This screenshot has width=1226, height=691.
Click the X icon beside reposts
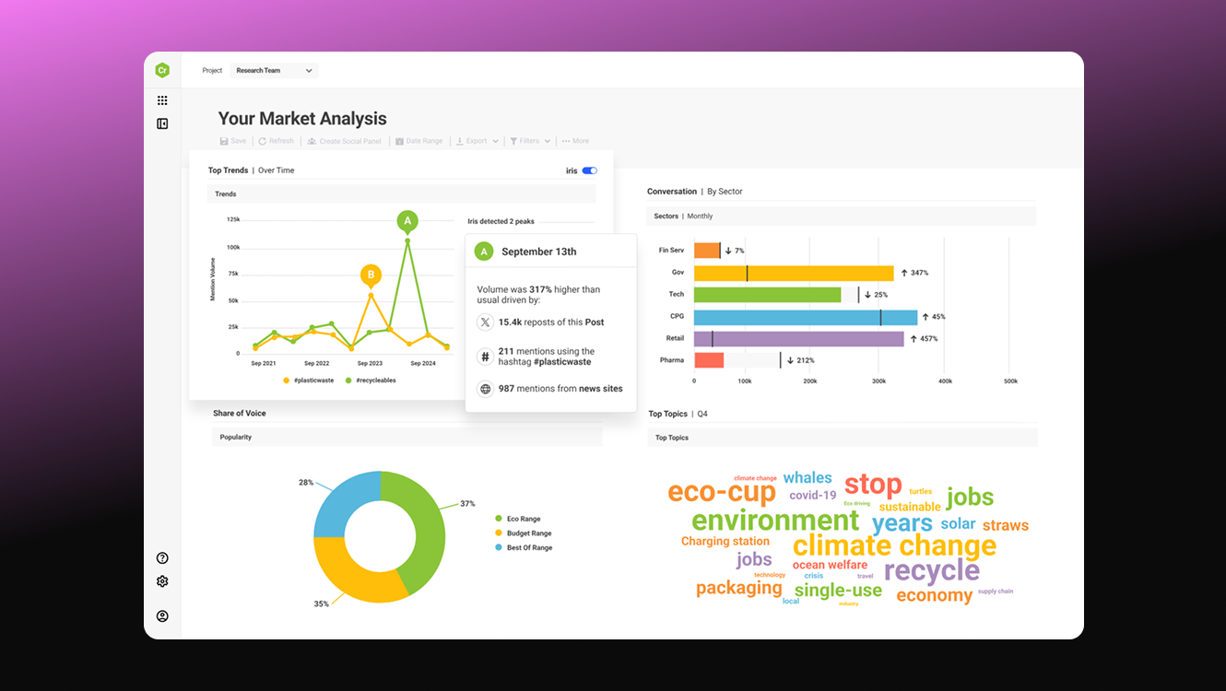pos(485,322)
